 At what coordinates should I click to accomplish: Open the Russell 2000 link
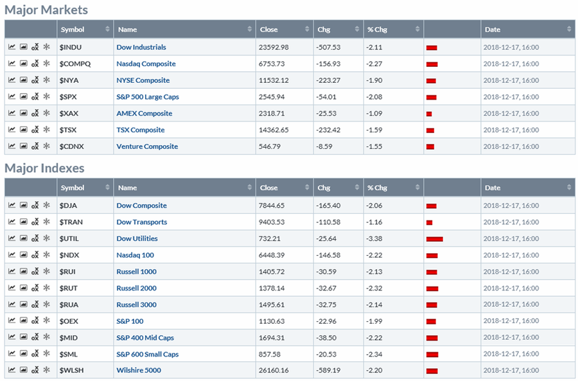click(x=136, y=288)
